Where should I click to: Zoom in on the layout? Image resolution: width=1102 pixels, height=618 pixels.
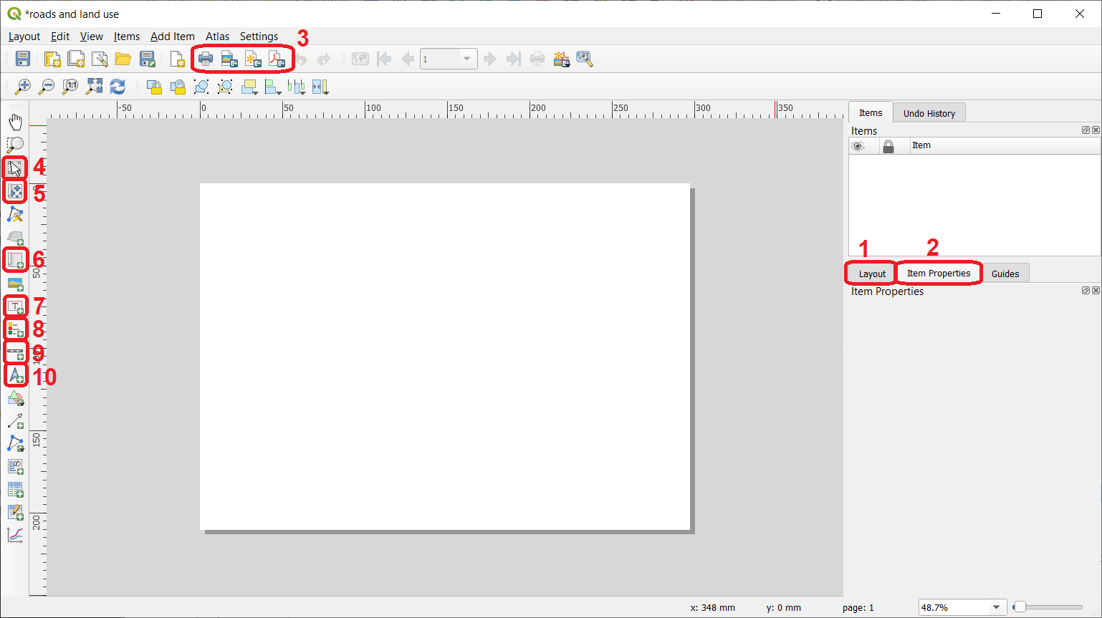(x=23, y=87)
